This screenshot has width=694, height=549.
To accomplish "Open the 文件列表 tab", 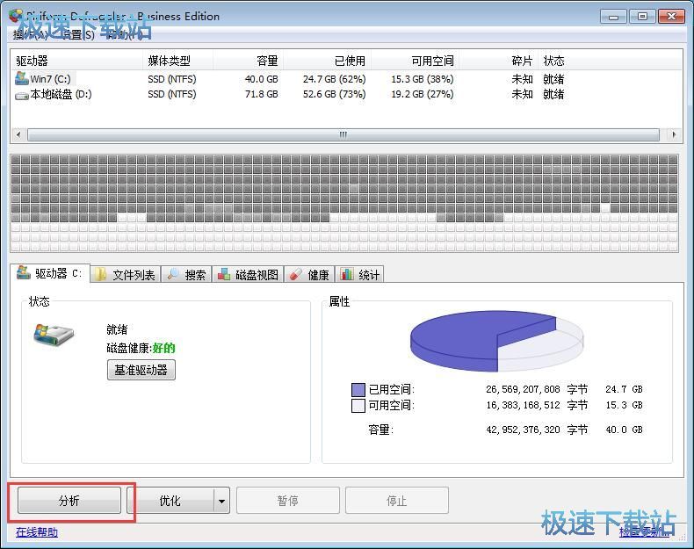I will 126,275.
